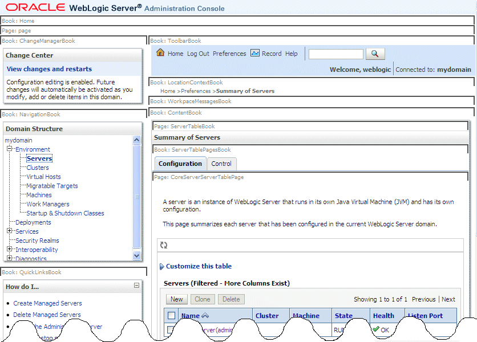Screen dimensions: 477x342
Task: Open View changes and restarts link
Action: pos(49,69)
